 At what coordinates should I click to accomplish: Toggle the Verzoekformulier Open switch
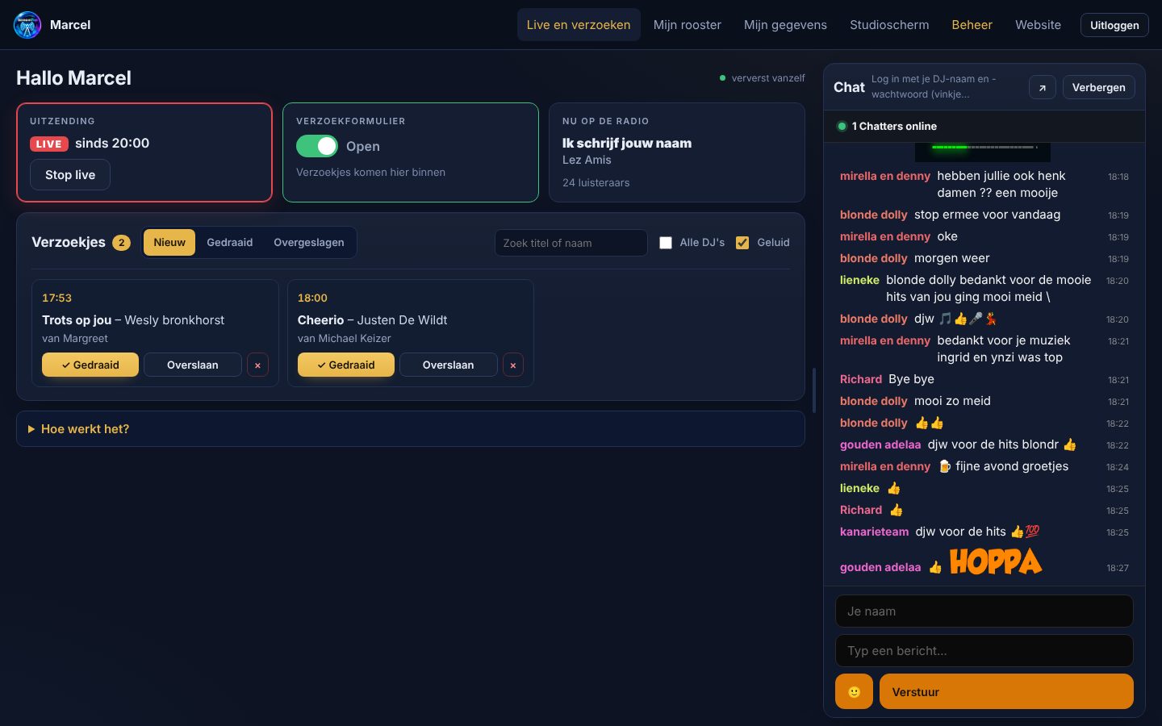click(317, 146)
